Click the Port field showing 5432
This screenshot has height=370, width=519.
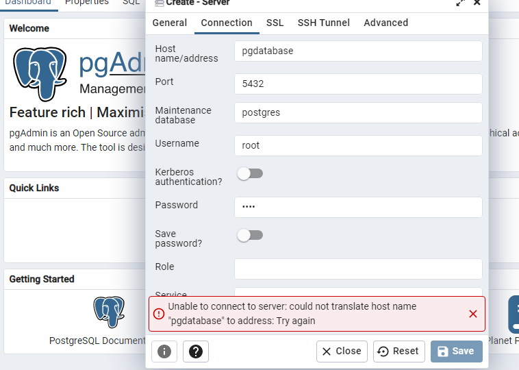[x=358, y=84]
